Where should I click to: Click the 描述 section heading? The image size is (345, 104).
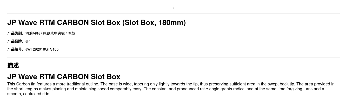click(x=13, y=65)
